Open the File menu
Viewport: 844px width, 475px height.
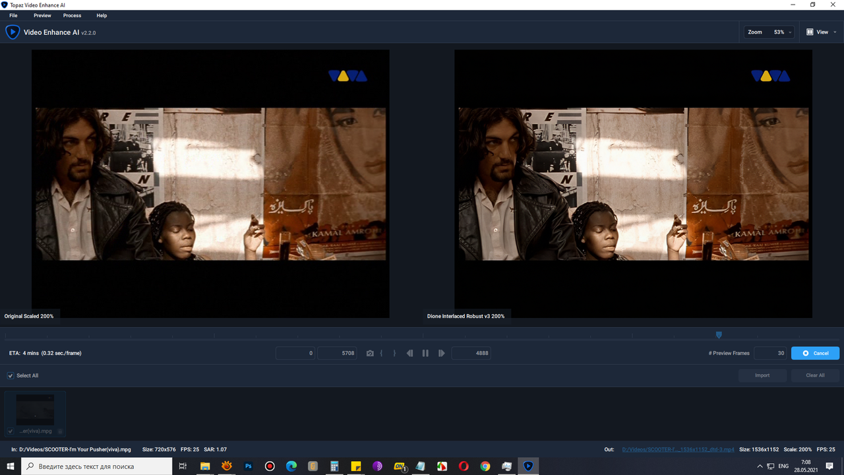coord(13,15)
